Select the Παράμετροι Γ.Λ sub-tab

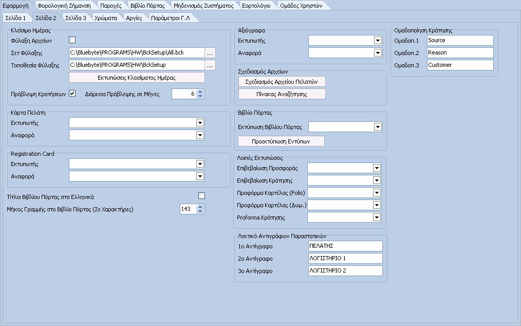point(171,18)
